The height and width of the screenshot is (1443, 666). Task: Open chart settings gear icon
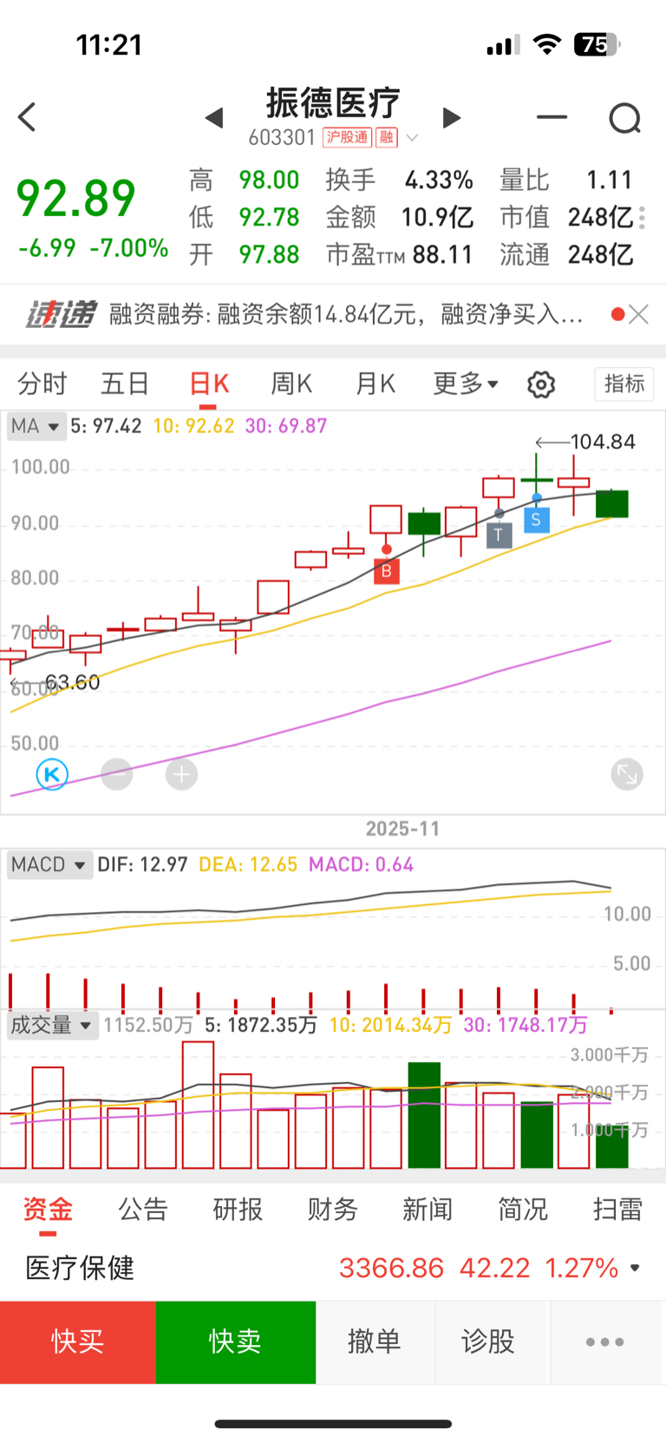point(541,384)
